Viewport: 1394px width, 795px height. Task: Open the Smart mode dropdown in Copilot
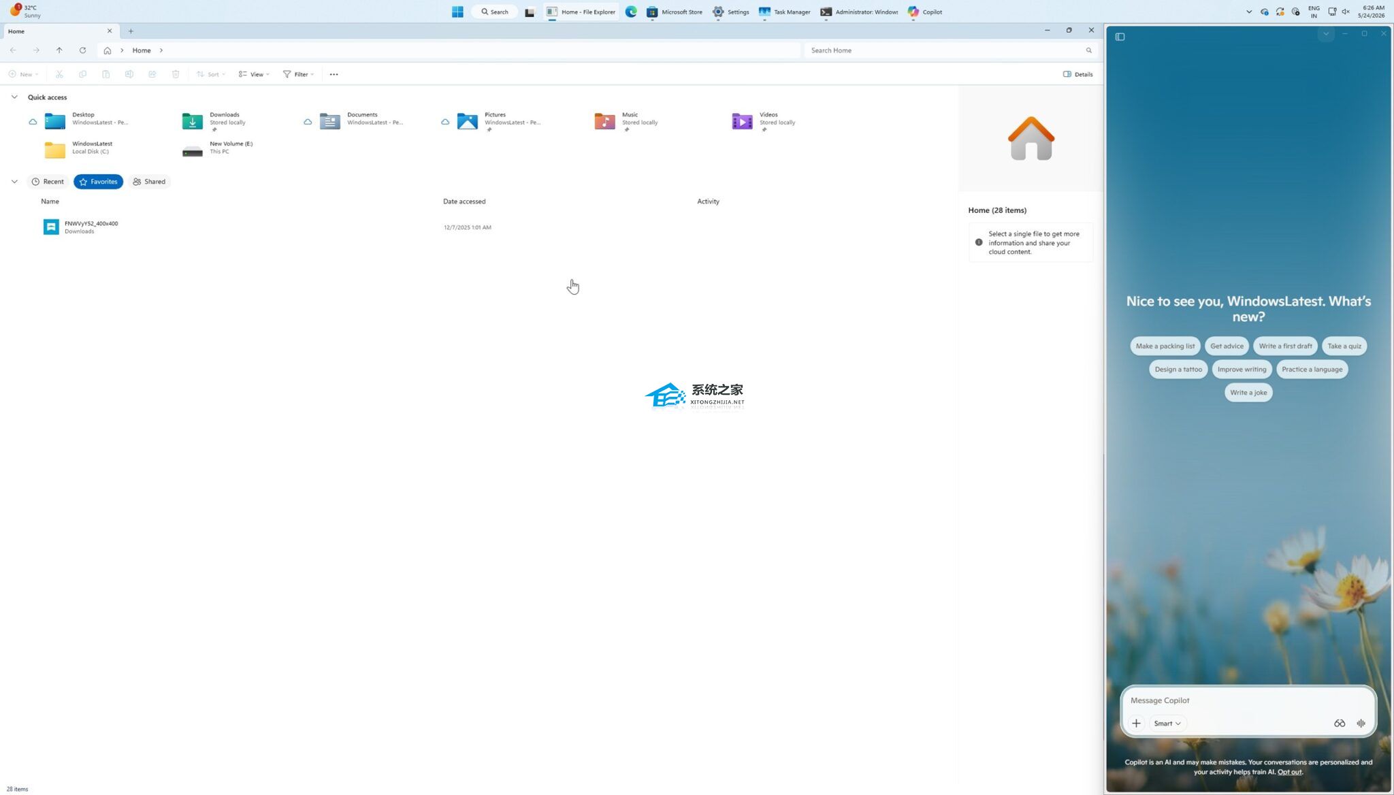pyautogui.click(x=1167, y=724)
